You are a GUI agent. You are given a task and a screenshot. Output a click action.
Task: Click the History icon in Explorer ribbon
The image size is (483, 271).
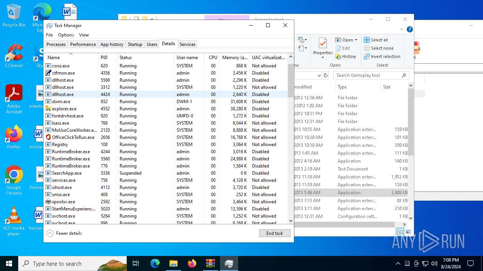point(338,56)
